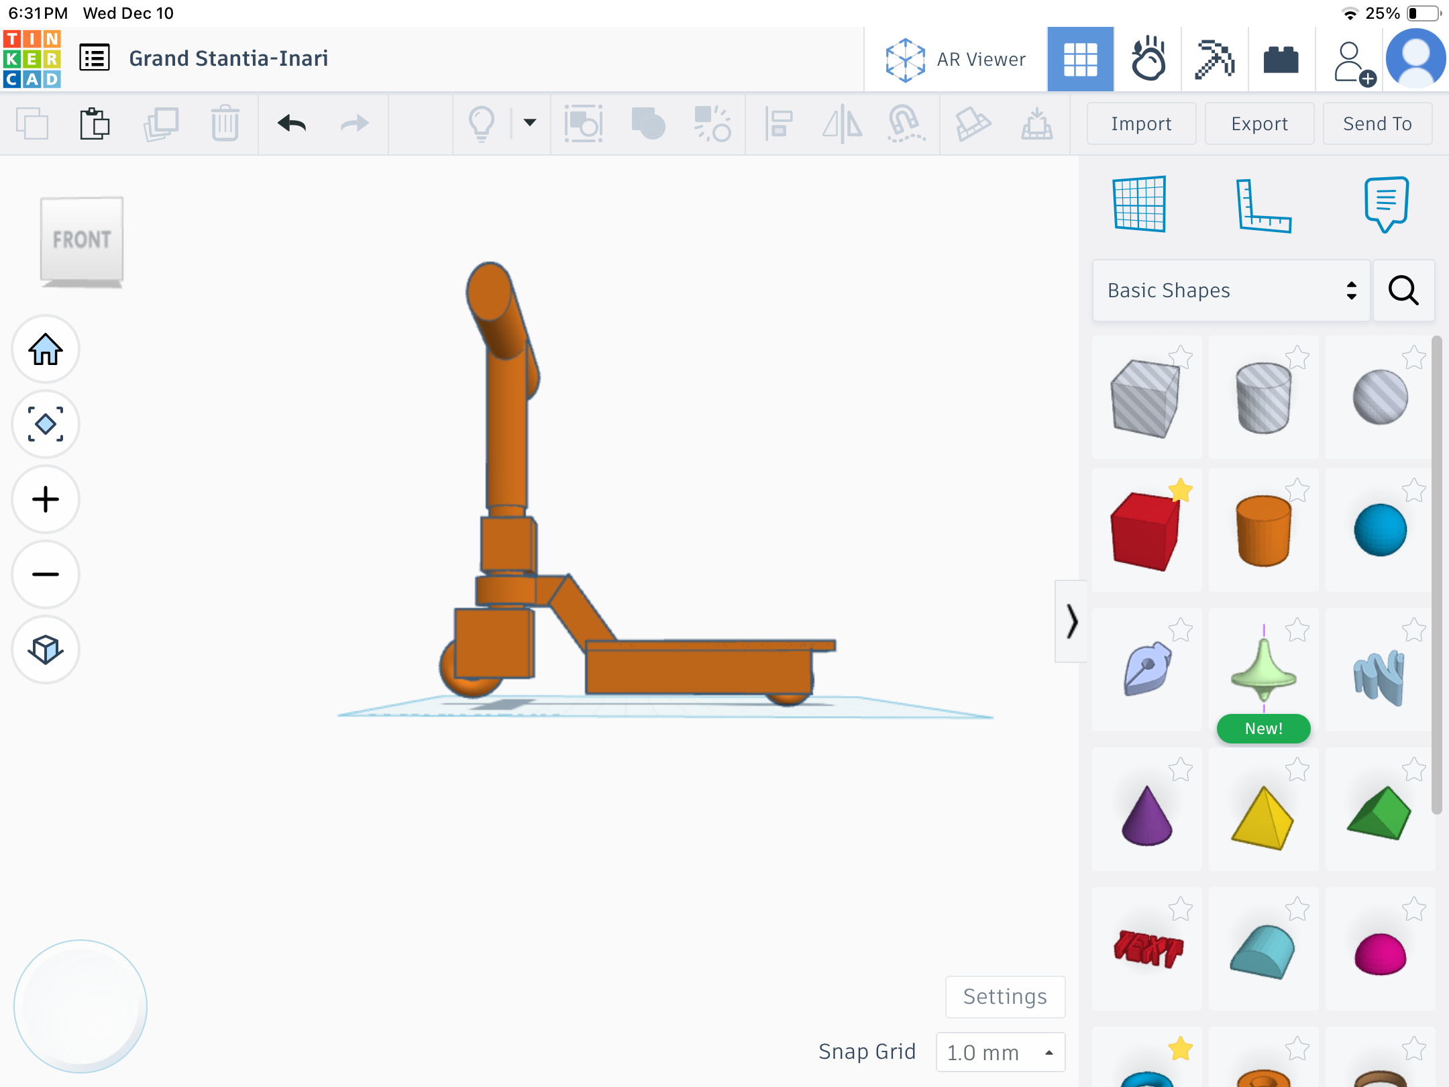Toggle show all with lightbulb icon

tap(482, 123)
